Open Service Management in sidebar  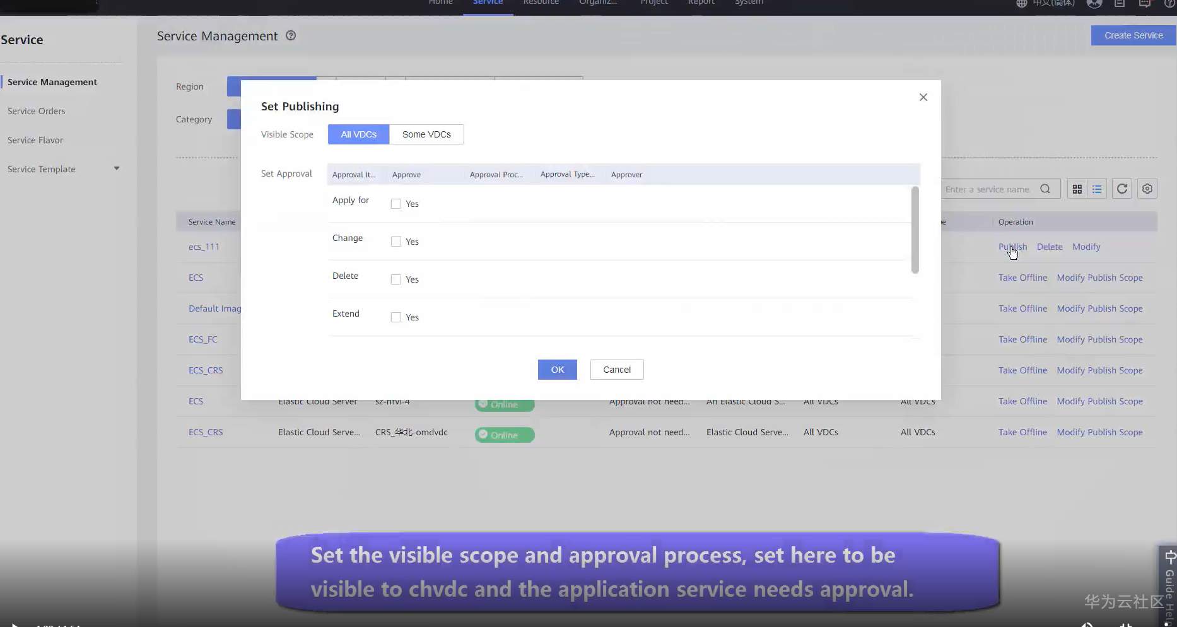pos(52,82)
